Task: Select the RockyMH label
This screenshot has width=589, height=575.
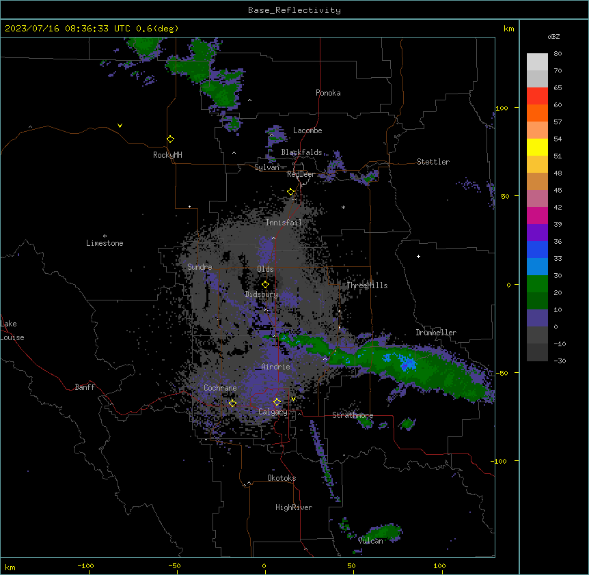Action: (167, 155)
